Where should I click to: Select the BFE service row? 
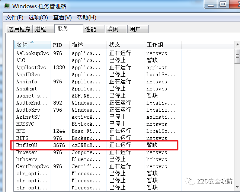click(x=97, y=131)
